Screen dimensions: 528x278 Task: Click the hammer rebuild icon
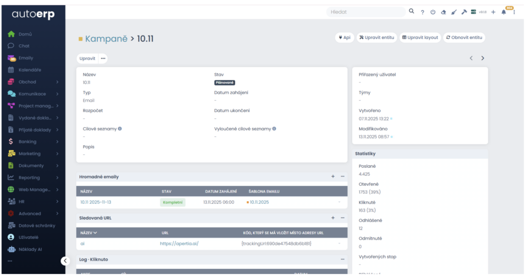(x=464, y=12)
